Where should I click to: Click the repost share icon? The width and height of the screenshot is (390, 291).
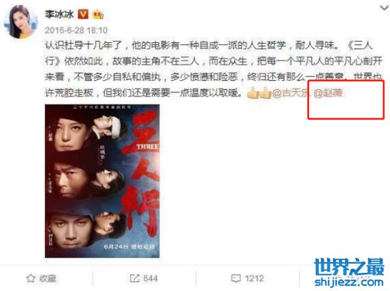(x=134, y=278)
